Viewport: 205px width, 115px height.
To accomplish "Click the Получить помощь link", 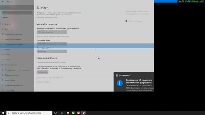I will click(x=135, y=21).
